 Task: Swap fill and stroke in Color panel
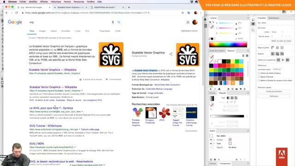pos(213,22)
